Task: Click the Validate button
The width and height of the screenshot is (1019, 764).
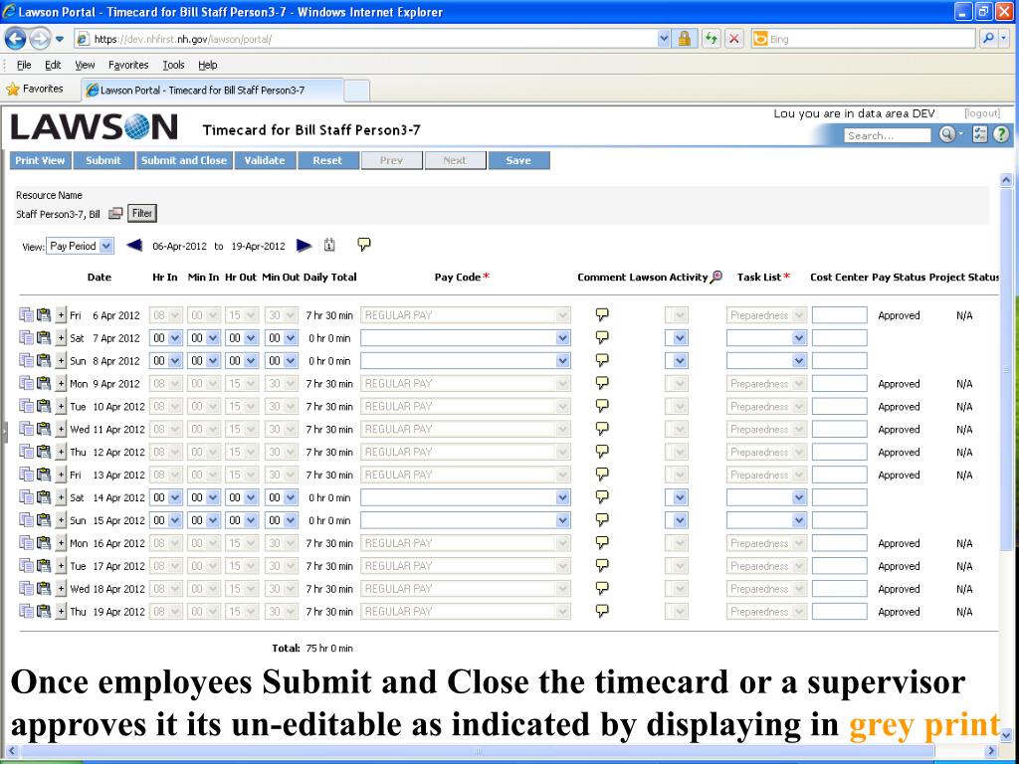Action: coord(265,160)
